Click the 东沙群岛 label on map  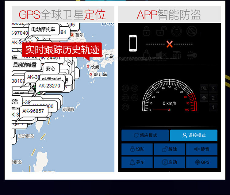[26, 136]
